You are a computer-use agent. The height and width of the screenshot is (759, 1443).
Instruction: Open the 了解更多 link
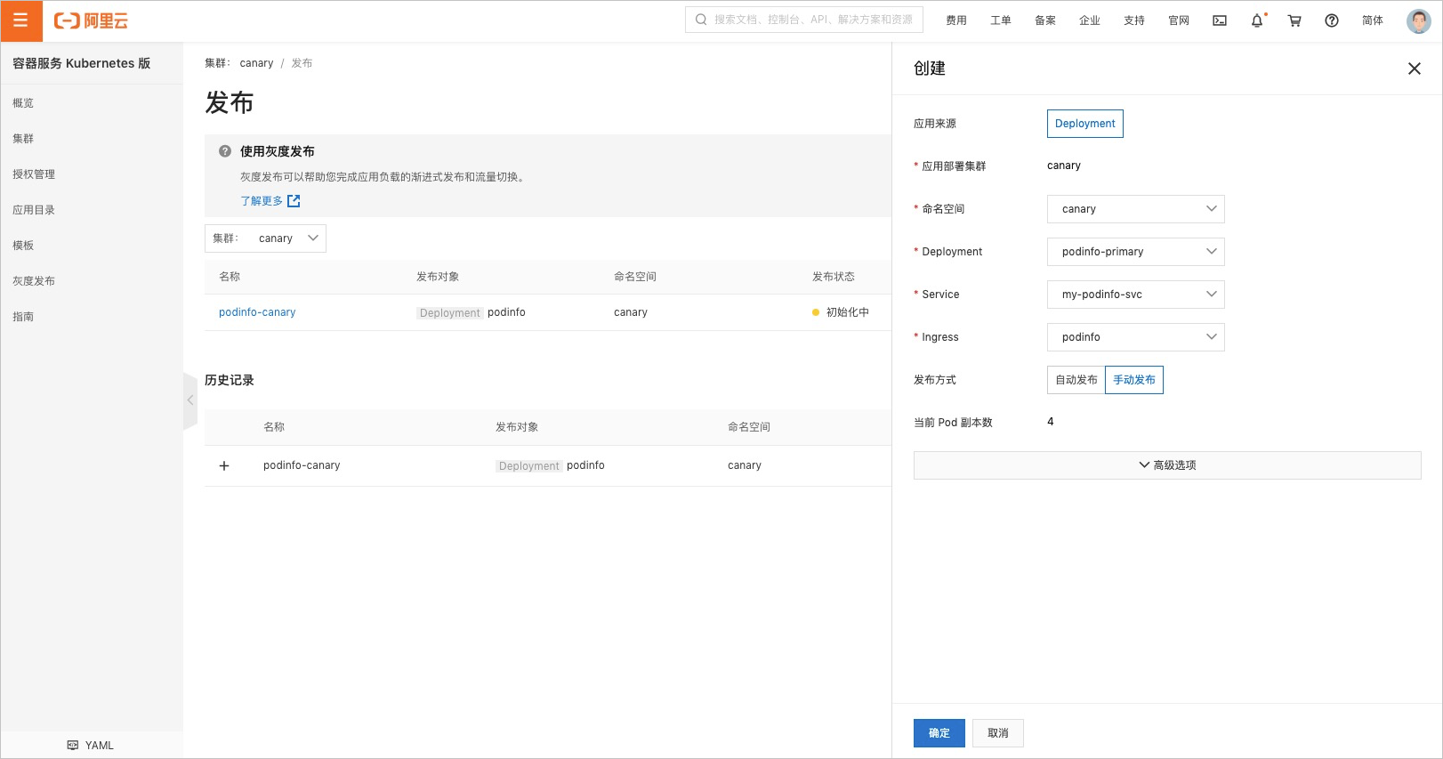(262, 201)
